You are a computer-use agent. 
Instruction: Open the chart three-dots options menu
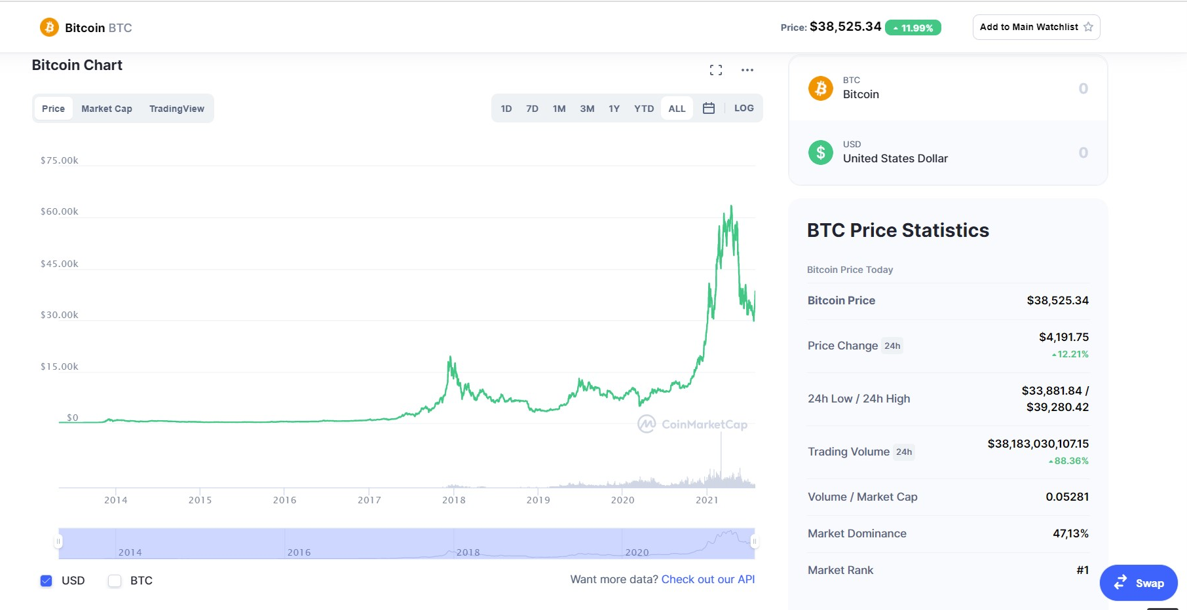[747, 70]
